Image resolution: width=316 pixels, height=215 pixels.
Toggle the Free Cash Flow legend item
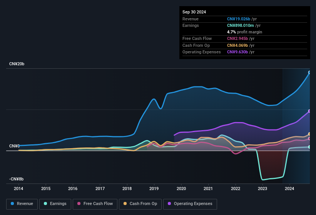(x=95, y=204)
